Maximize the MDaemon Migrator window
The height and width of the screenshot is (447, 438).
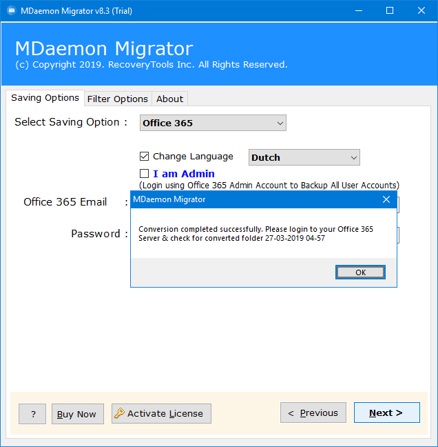coord(390,11)
